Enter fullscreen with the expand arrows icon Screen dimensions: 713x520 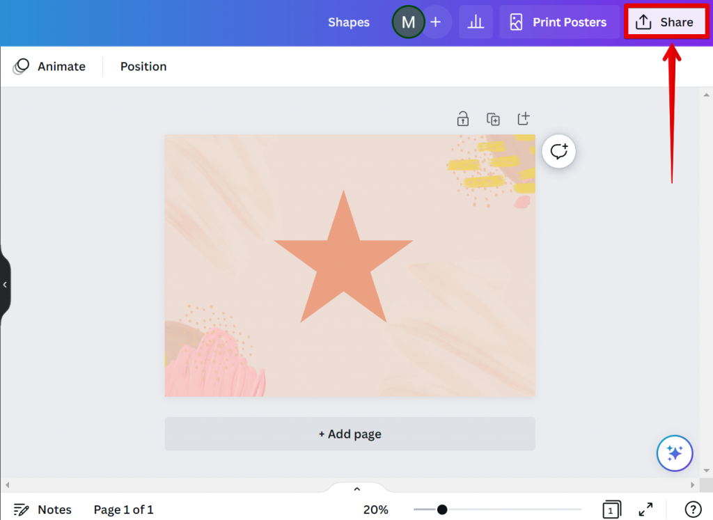(x=645, y=510)
